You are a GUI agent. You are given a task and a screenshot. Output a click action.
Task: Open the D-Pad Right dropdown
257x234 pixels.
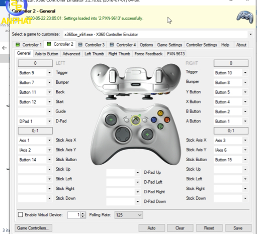(138, 192)
